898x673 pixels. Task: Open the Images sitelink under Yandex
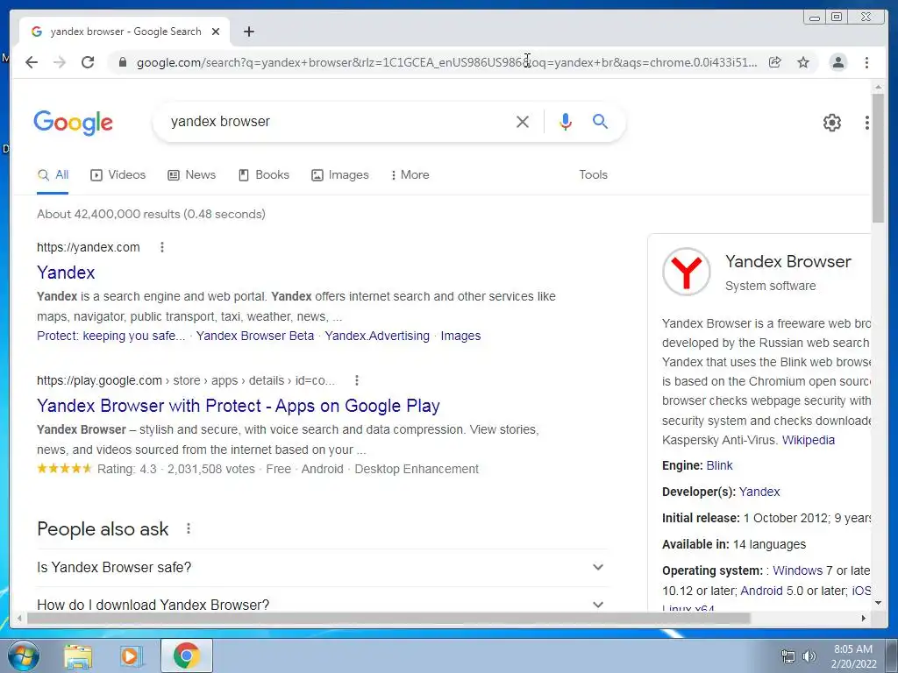point(460,336)
